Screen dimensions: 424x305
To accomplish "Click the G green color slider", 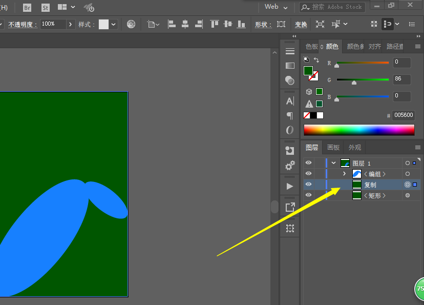I will (362, 80).
